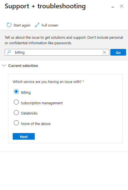Click the Start again refresh icon

9,25
